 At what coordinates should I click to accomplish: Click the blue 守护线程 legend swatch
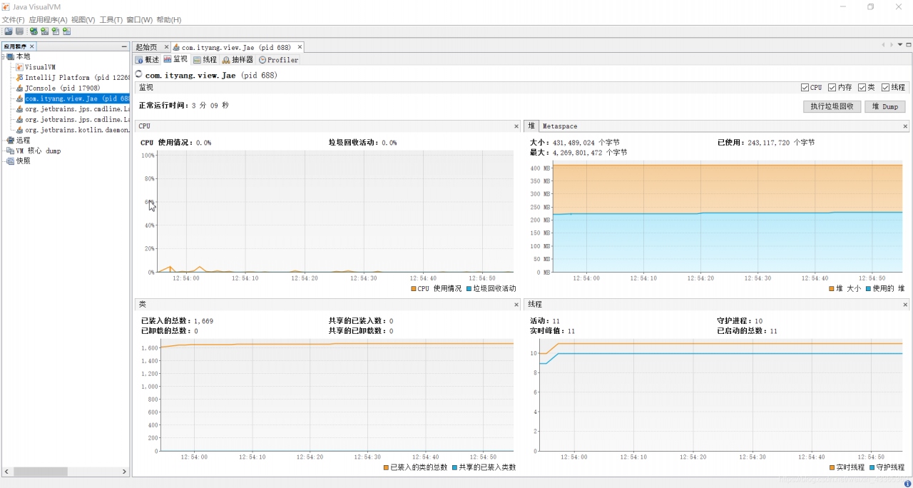(x=872, y=467)
